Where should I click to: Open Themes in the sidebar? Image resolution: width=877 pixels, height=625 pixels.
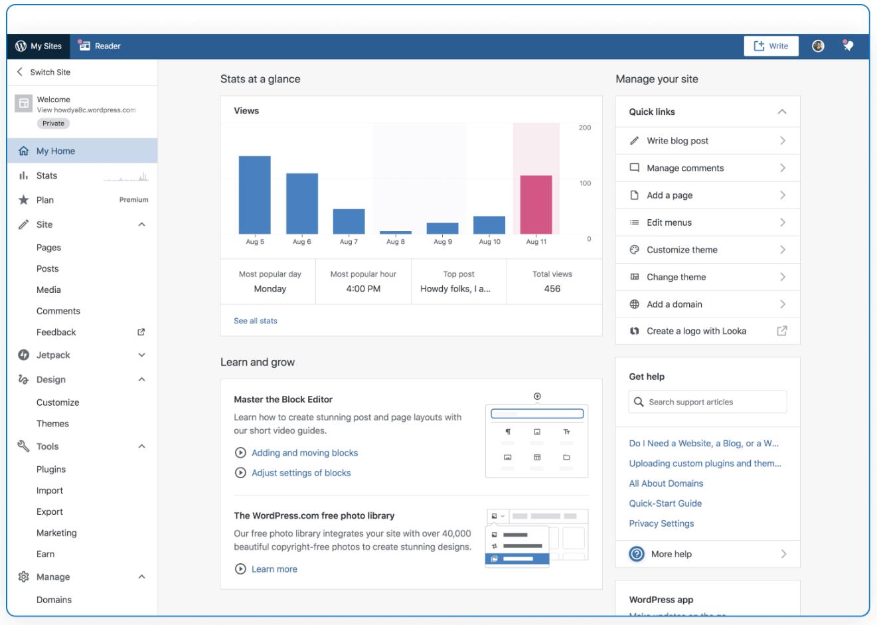(52, 424)
